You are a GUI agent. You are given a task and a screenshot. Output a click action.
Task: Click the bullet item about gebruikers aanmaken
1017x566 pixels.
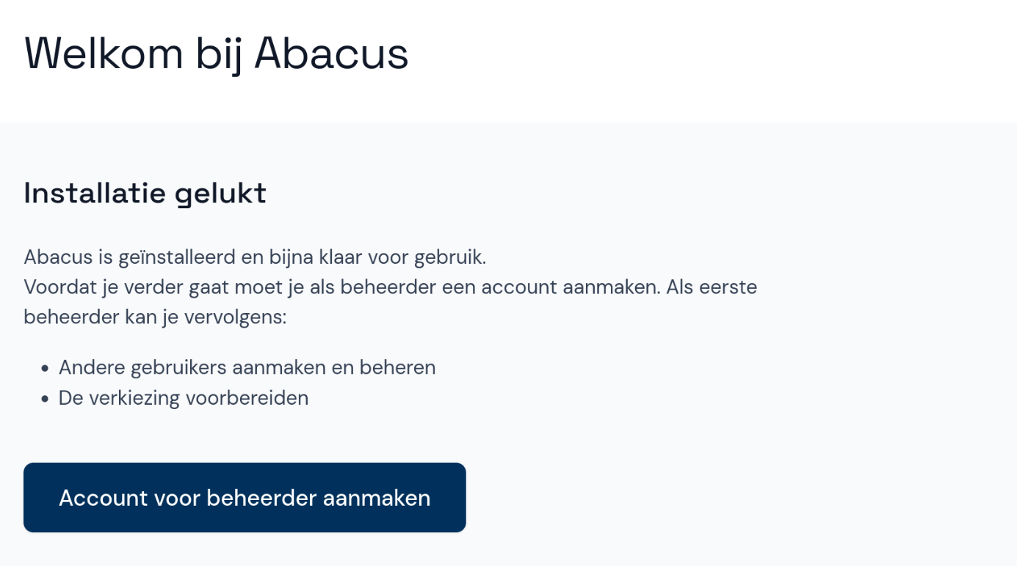tap(247, 367)
